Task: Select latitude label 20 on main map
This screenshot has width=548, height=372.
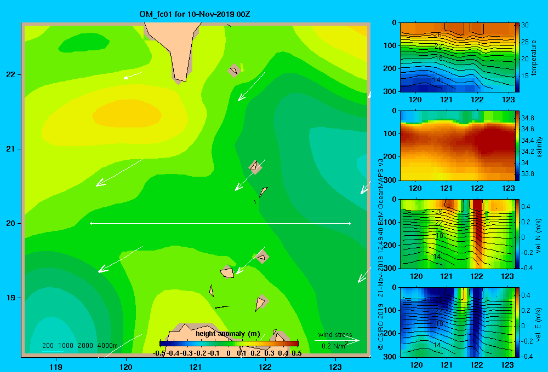Action: coord(11,223)
